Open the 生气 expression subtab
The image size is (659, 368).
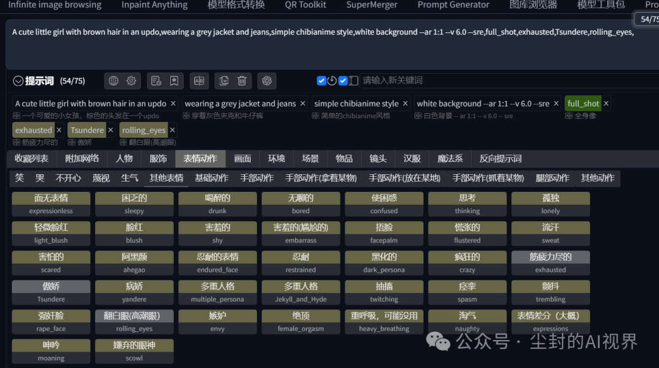point(129,178)
